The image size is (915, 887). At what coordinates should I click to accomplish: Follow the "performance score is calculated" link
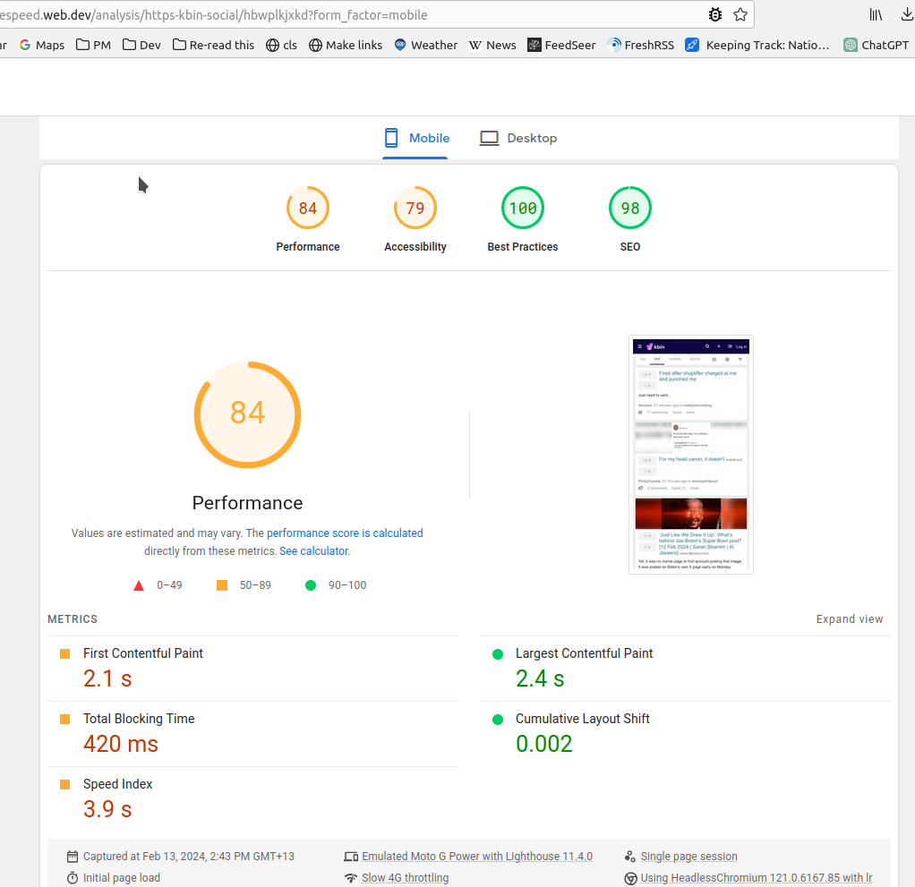(x=345, y=533)
